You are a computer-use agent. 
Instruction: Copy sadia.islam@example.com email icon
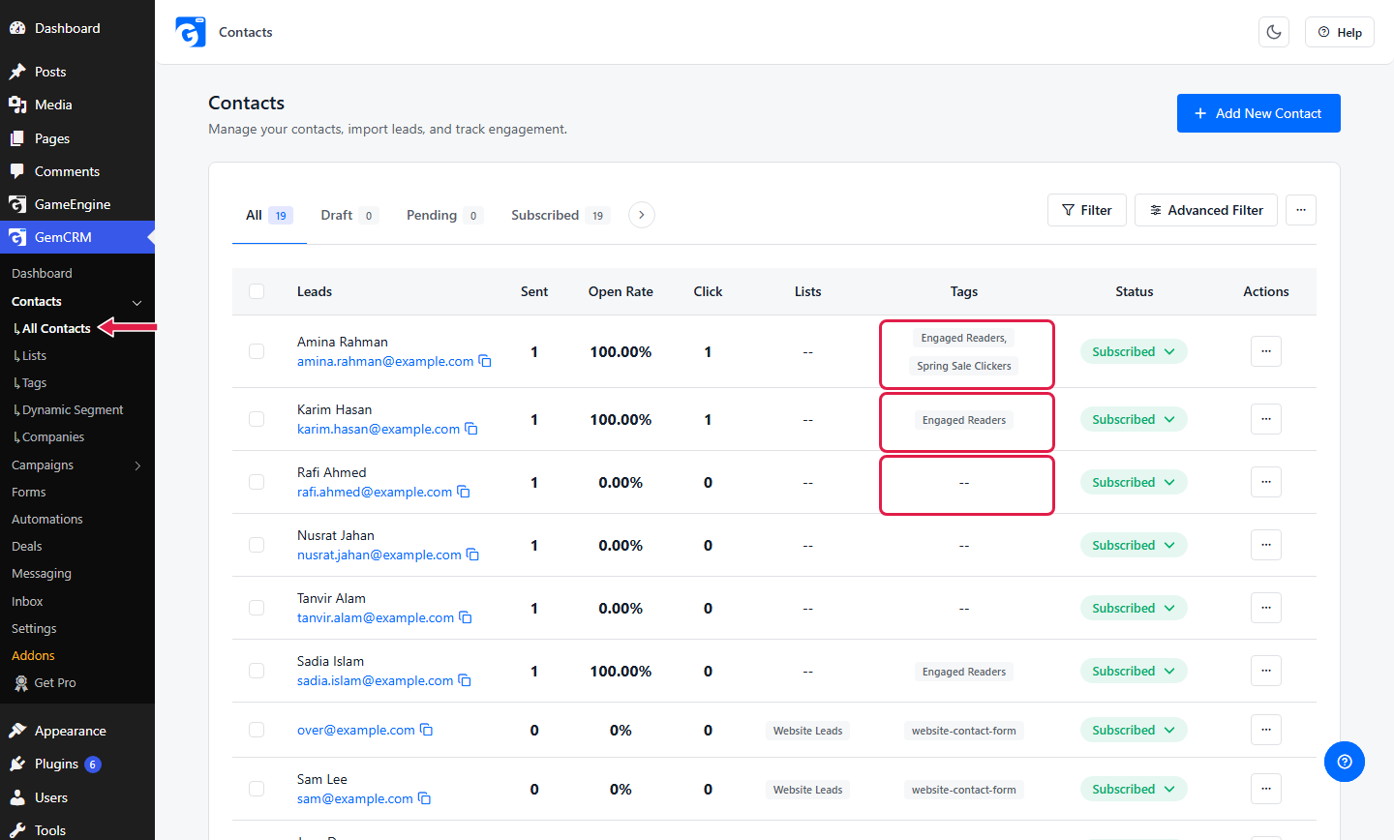click(465, 680)
